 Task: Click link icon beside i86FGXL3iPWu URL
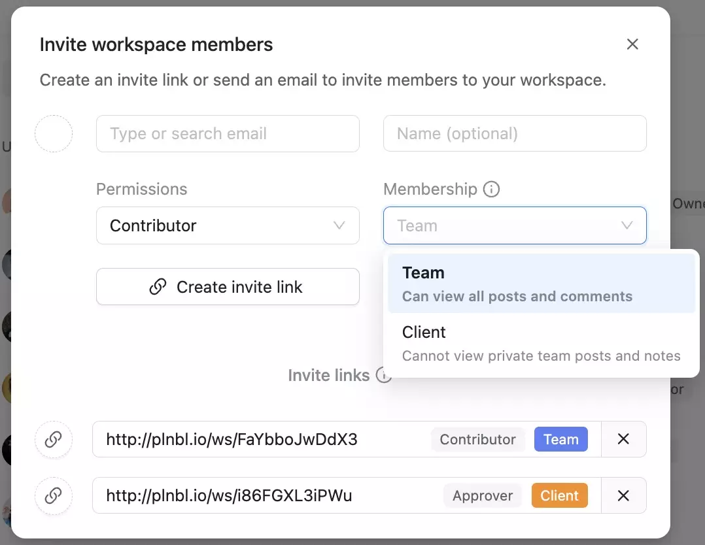pyautogui.click(x=54, y=495)
